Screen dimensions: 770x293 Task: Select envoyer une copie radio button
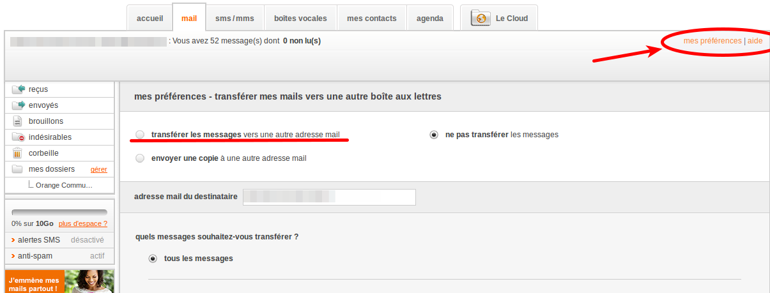(140, 158)
